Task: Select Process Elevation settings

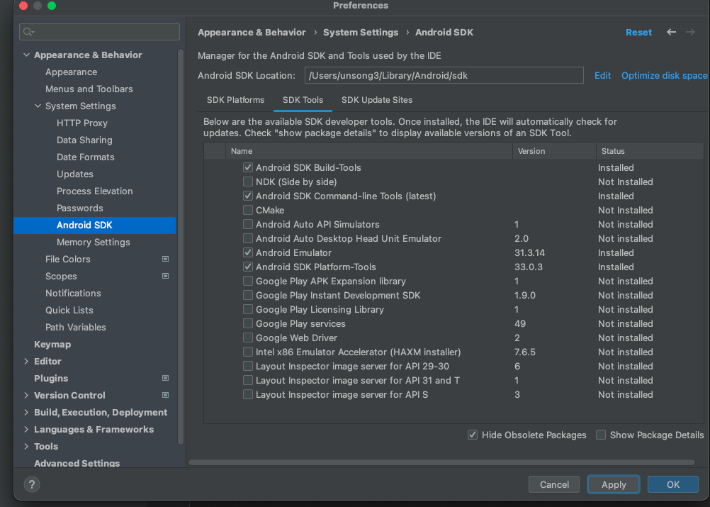Action: [x=95, y=191]
